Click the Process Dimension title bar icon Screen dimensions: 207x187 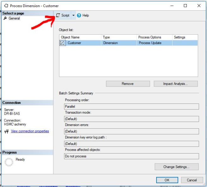[x=5, y=6]
